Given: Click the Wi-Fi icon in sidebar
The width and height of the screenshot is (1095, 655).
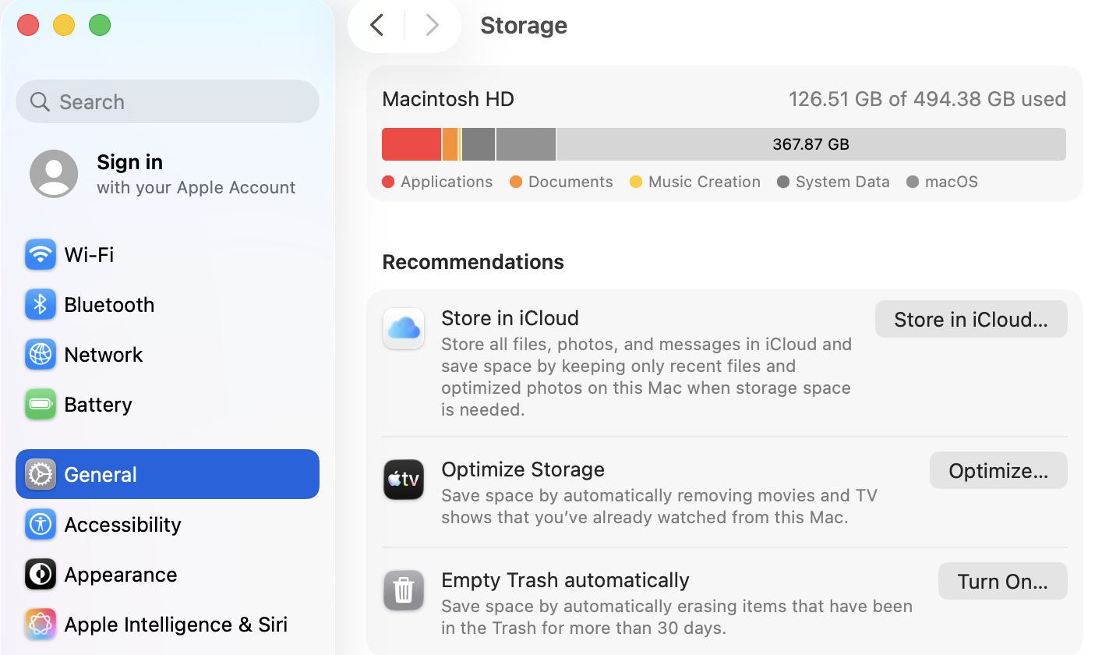Looking at the screenshot, I should click(40, 254).
